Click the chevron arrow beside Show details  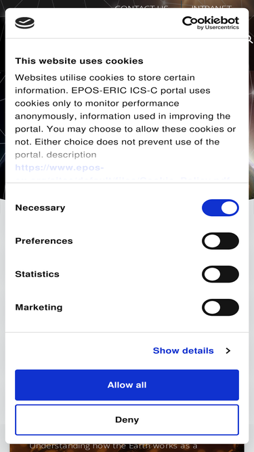[228, 350]
